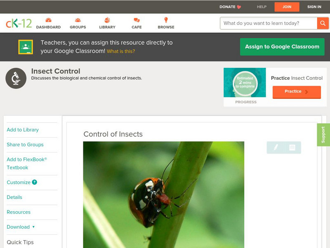This screenshot has height=248, width=330.
Task: Expand the Download options
Action: [20, 227]
